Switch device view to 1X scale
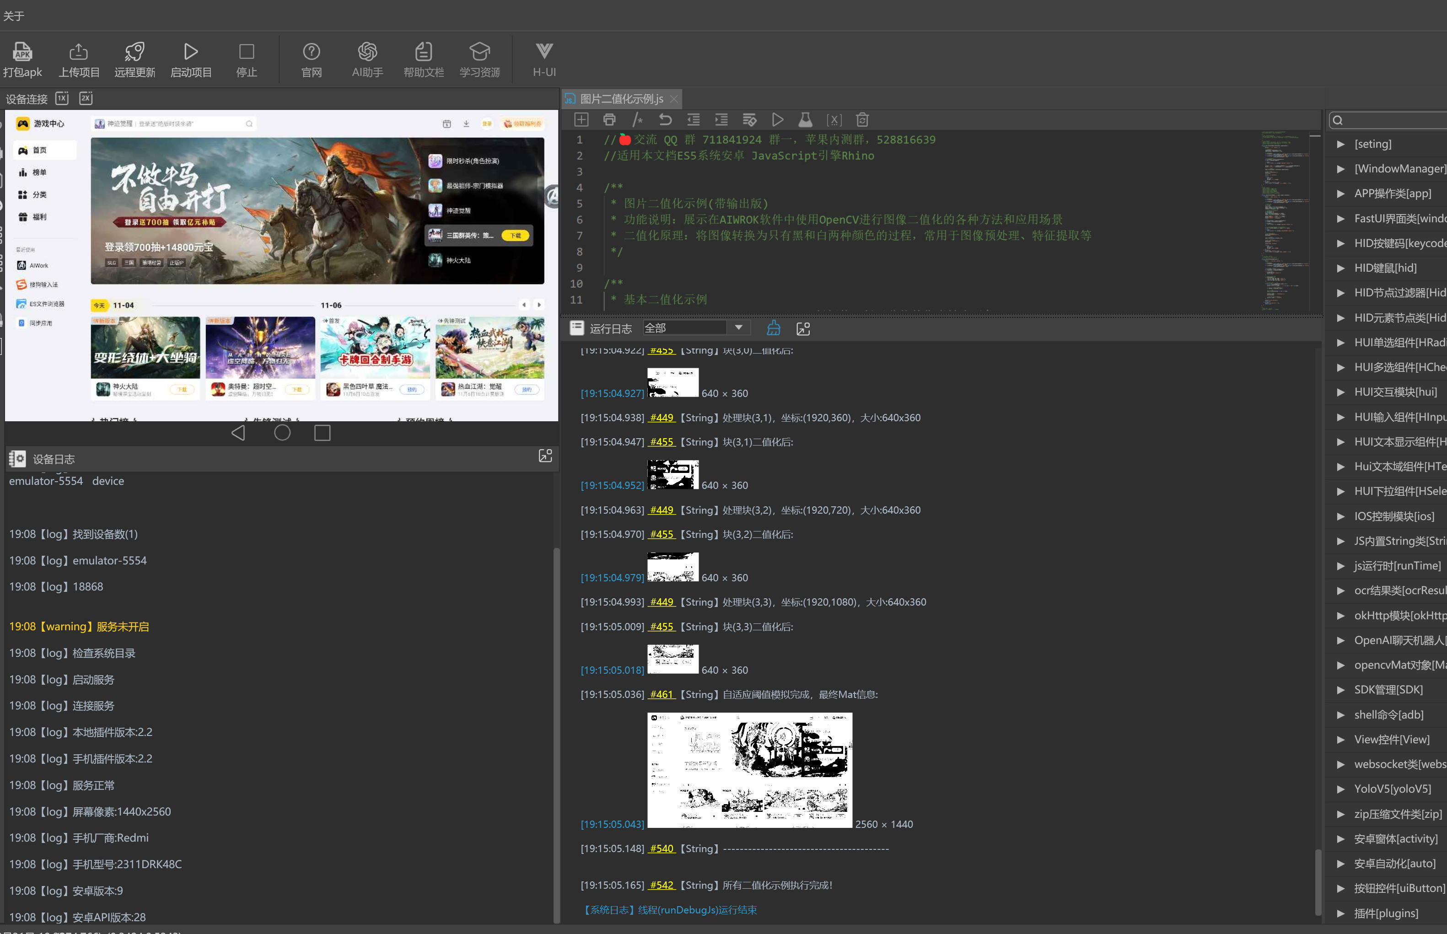The image size is (1447, 934). 62,98
